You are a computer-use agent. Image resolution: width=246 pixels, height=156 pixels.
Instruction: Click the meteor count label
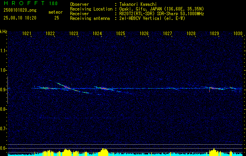tap(56, 12)
